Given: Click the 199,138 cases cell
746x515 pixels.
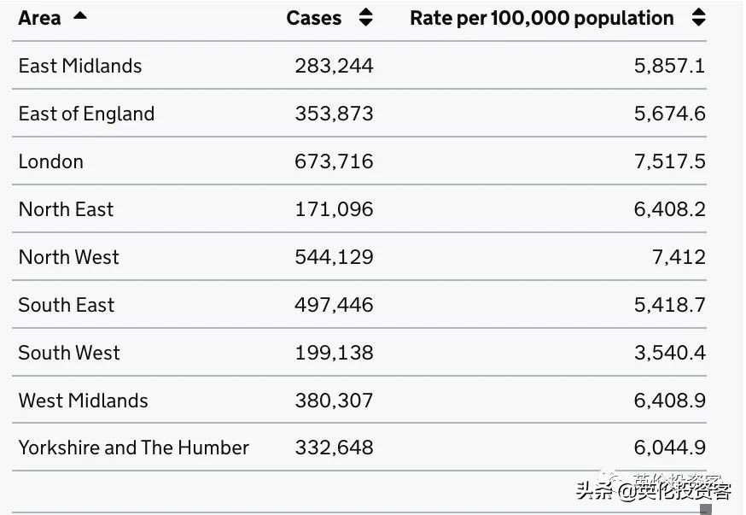Looking at the screenshot, I should coord(334,353).
